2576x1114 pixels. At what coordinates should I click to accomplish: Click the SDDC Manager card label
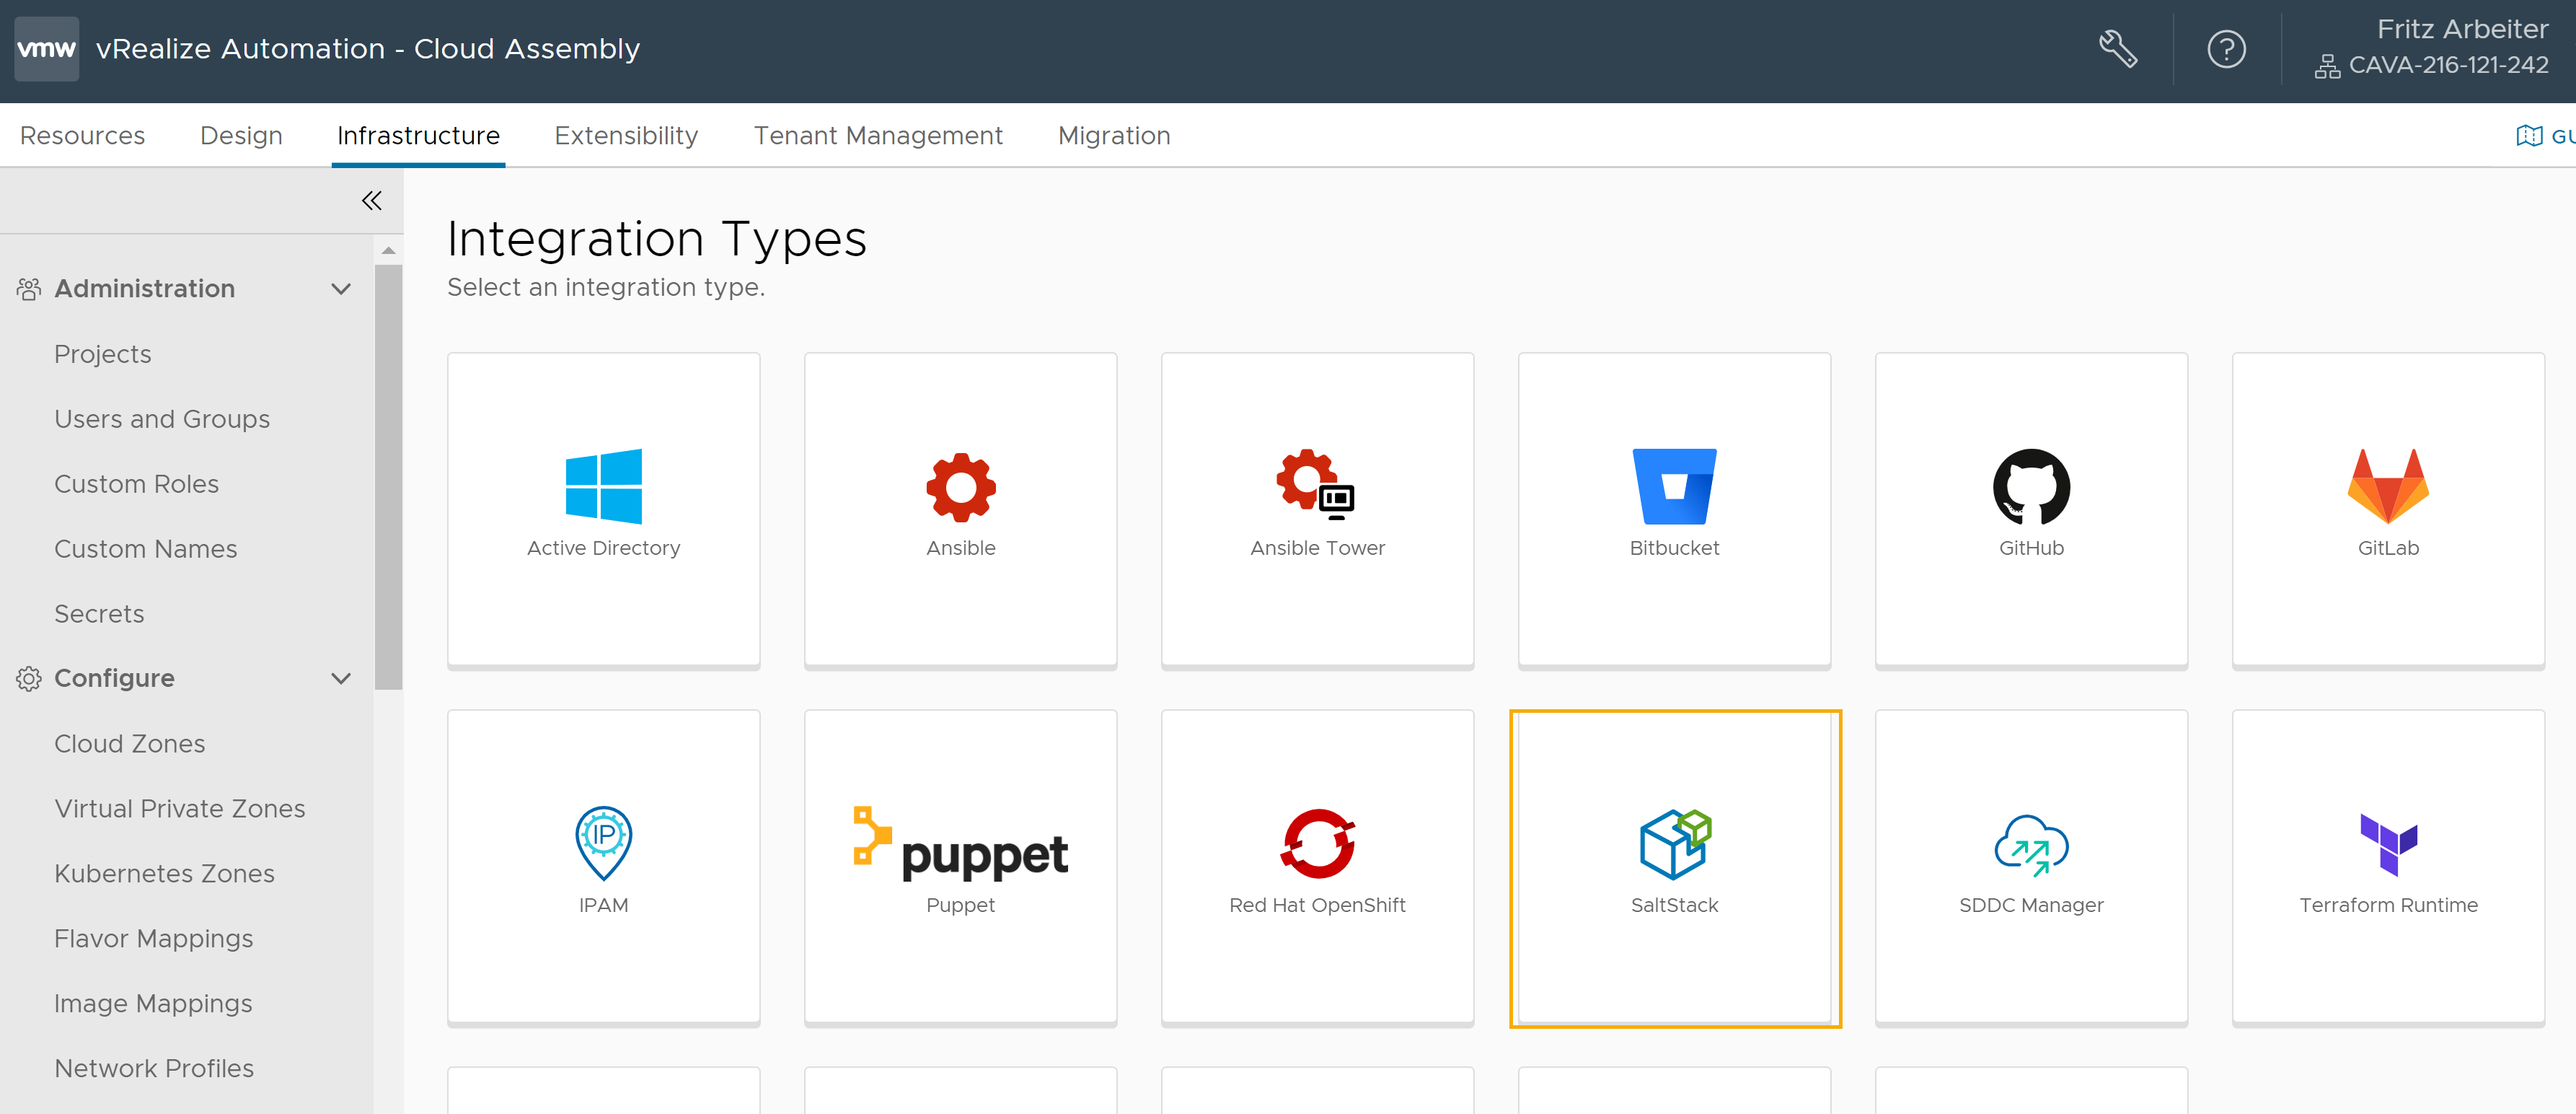[2032, 905]
